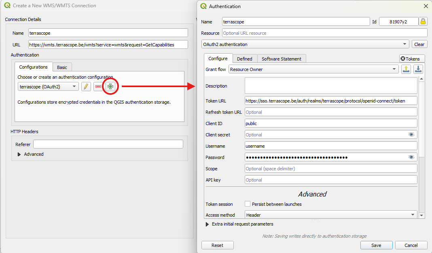Click the Save button
The image size is (432, 253).
tap(376, 245)
